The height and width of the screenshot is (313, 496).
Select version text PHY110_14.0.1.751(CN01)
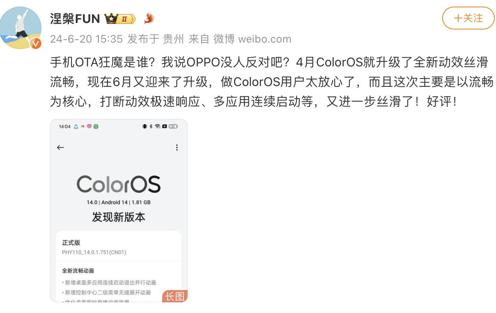tap(94, 252)
